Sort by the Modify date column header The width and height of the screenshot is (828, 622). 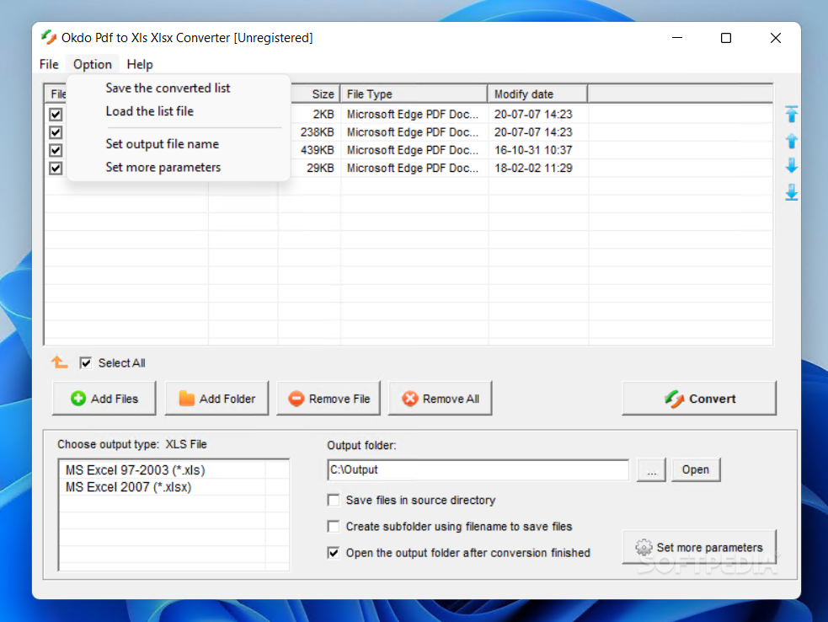click(537, 94)
